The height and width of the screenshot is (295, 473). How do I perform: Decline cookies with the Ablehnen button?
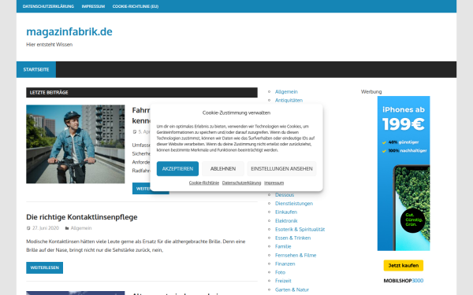click(x=223, y=168)
